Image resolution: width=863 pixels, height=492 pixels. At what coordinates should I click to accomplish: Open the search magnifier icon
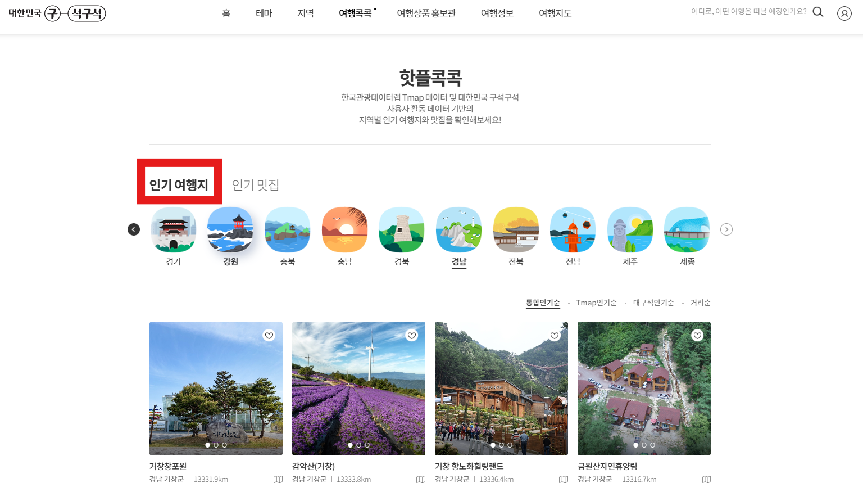coord(818,11)
